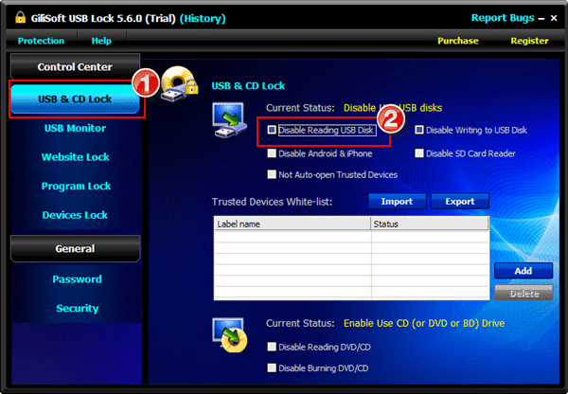Click 'Enable Use CD (or DVD or BD) Drive' status
The image size is (568, 394).
click(424, 323)
